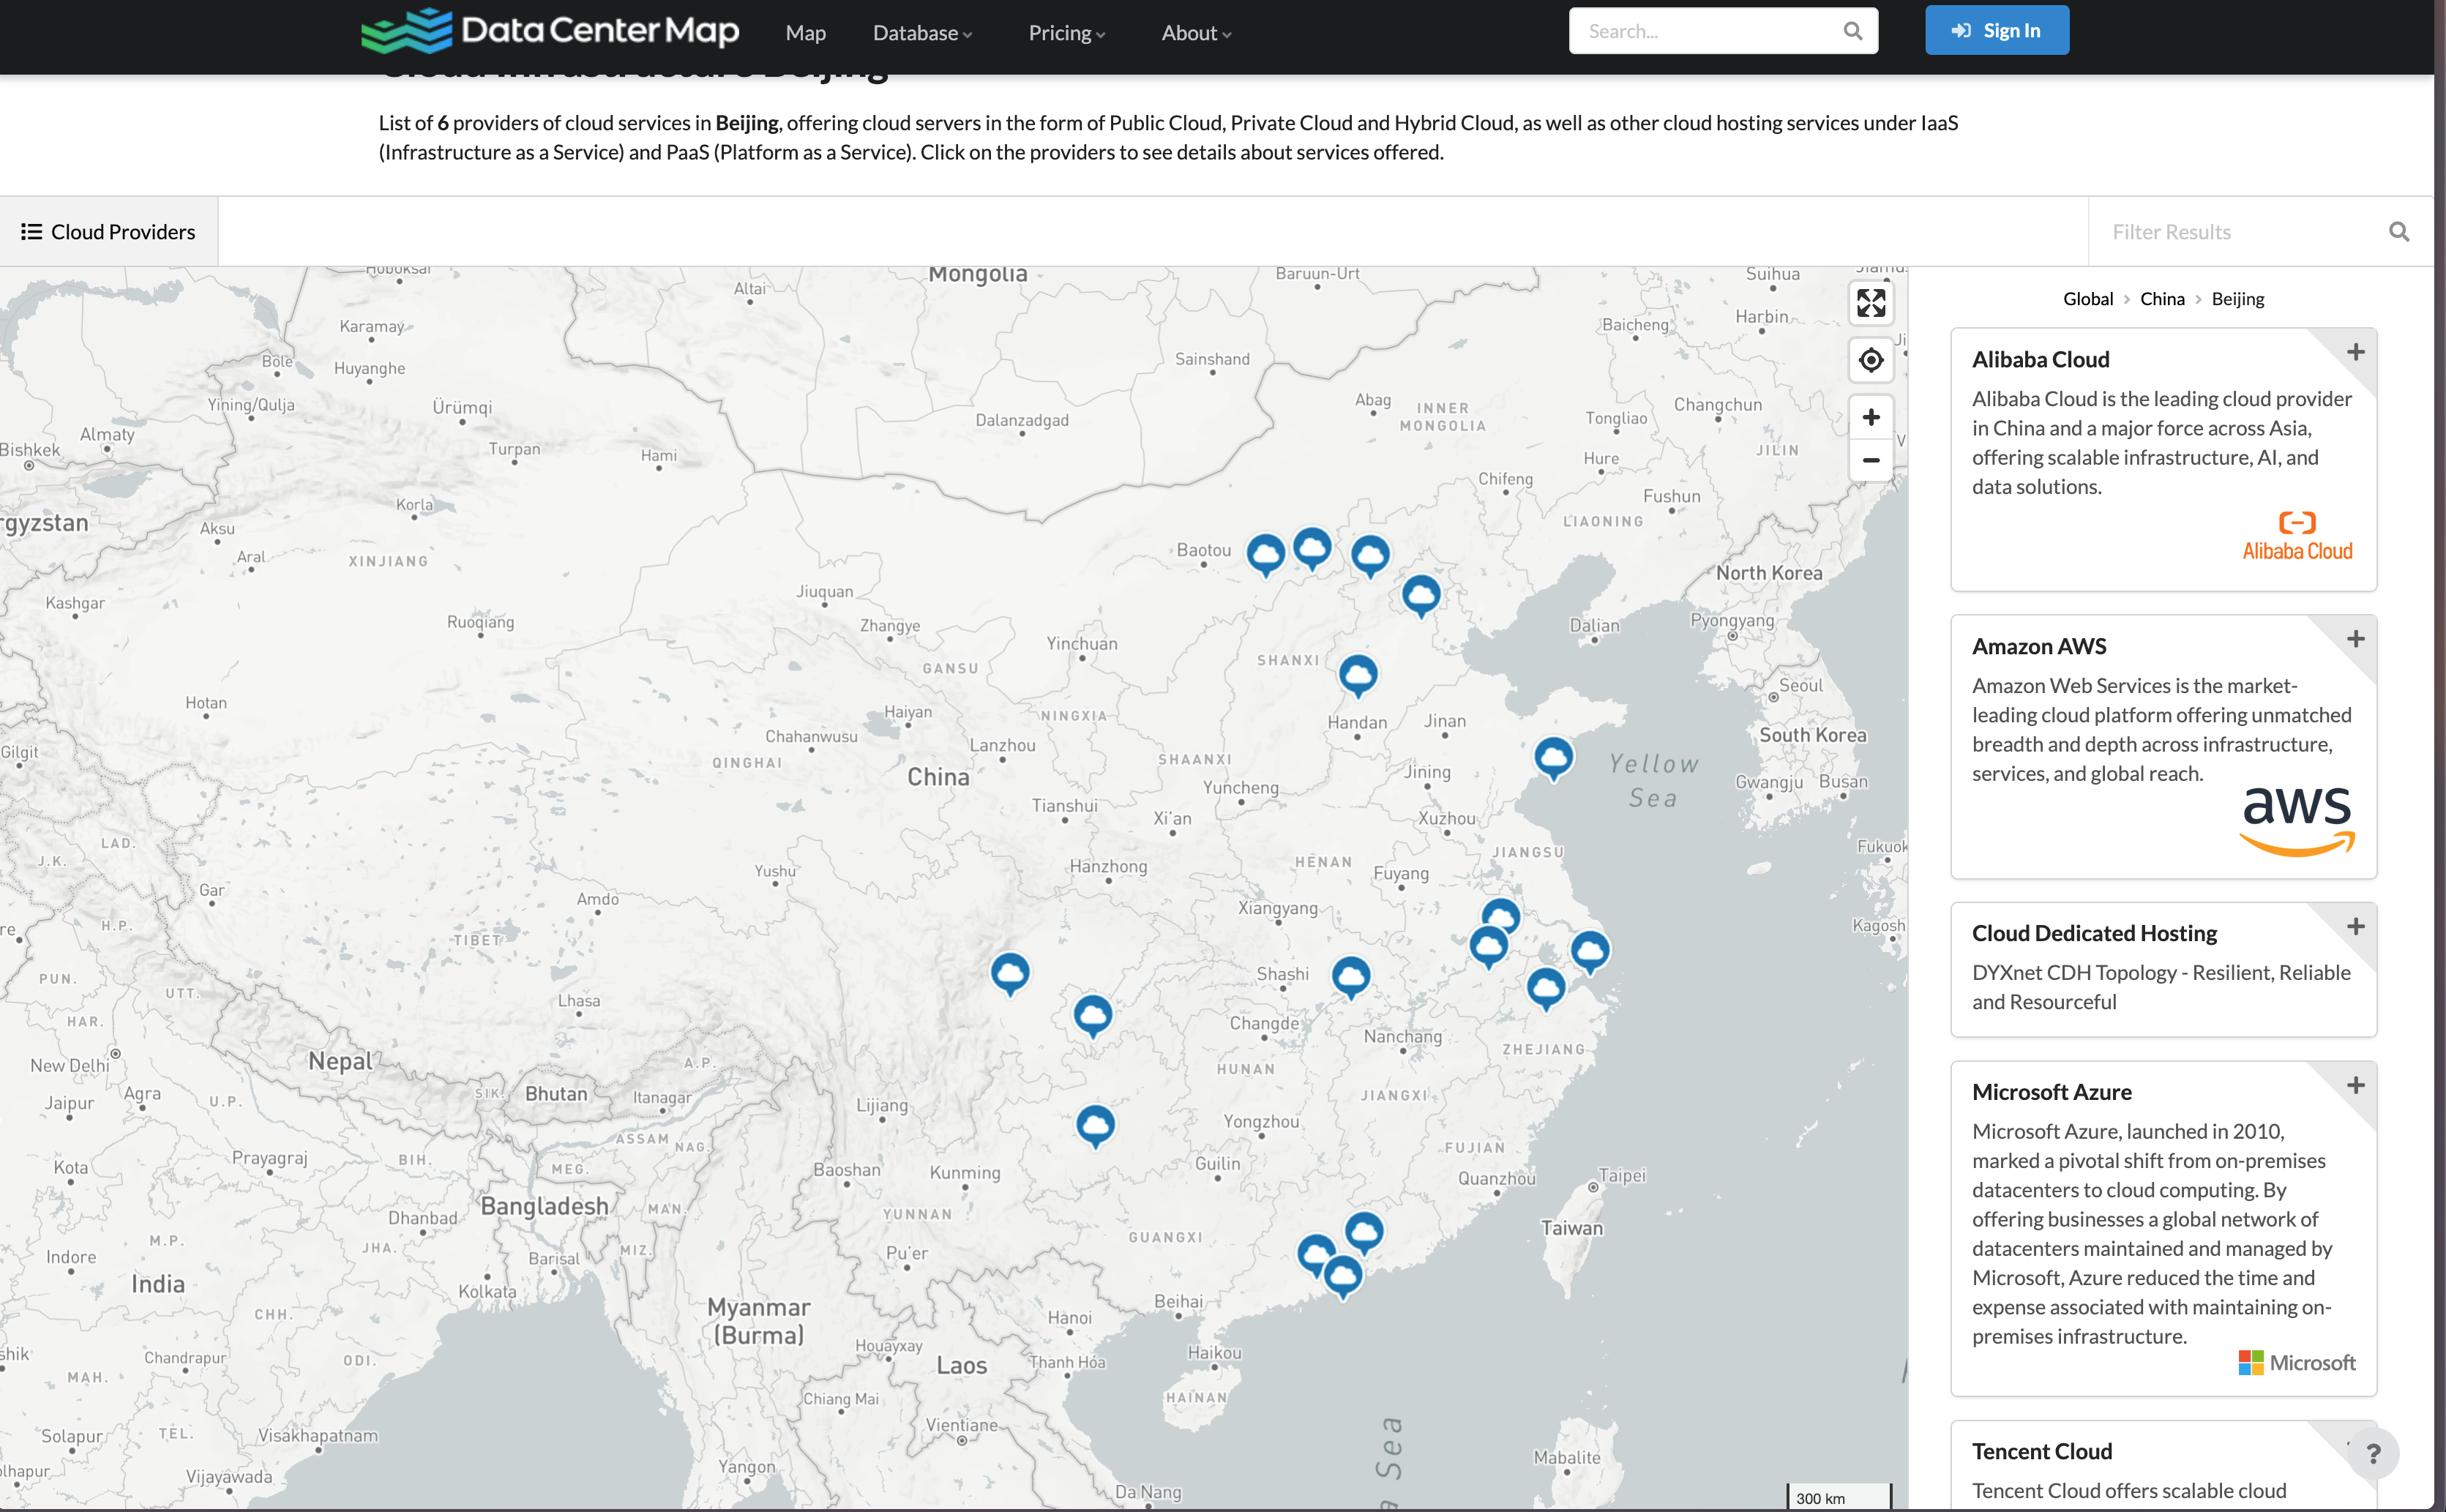Viewport: 2446px width, 1512px height.
Task: Expand the Microsoft Azure card plus
Action: (2355, 1085)
